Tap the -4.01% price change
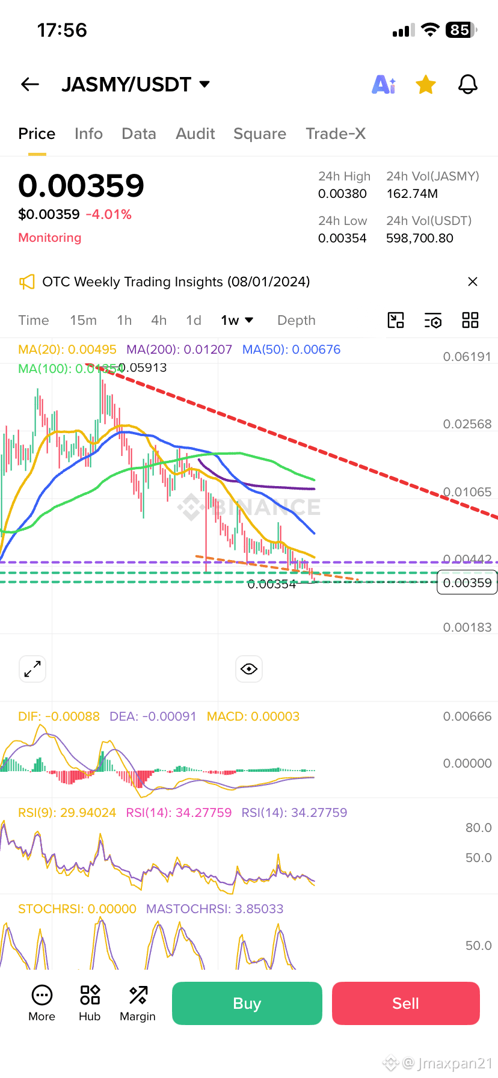498x1078 pixels. (109, 215)
